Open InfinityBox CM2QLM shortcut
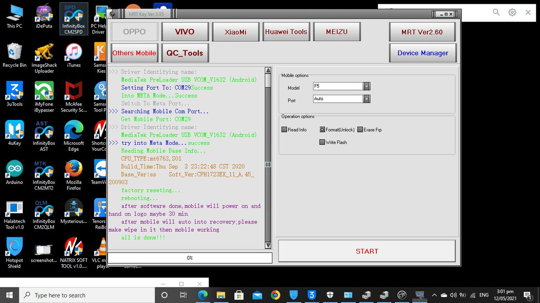The image size is (540, 303). (x=44, y=214)
